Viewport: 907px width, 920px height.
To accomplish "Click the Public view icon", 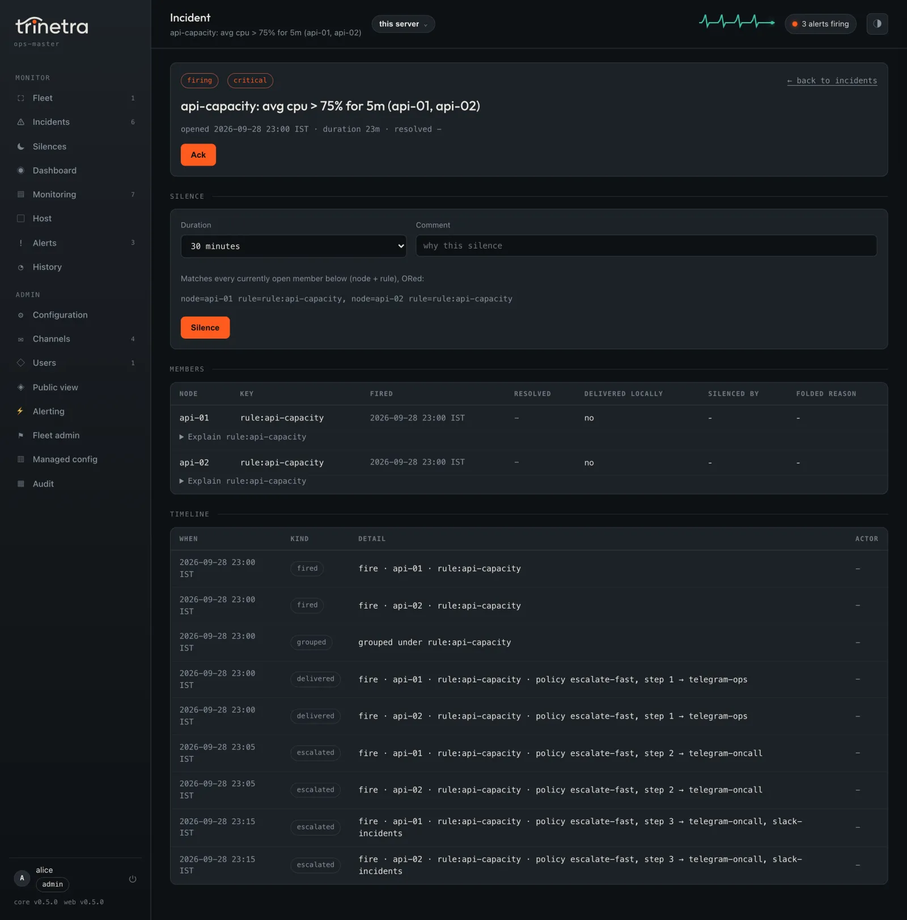I will [21, 387].
